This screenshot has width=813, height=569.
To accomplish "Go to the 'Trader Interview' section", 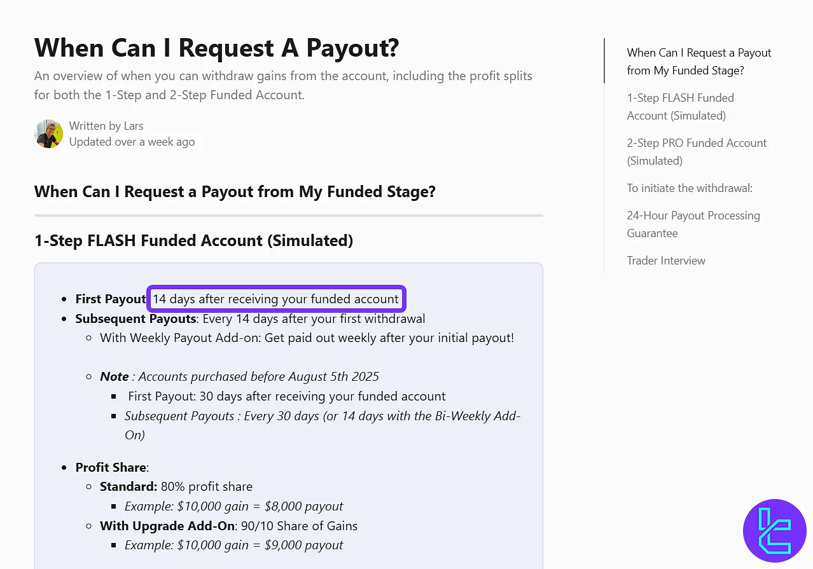I will click(666, 260).
